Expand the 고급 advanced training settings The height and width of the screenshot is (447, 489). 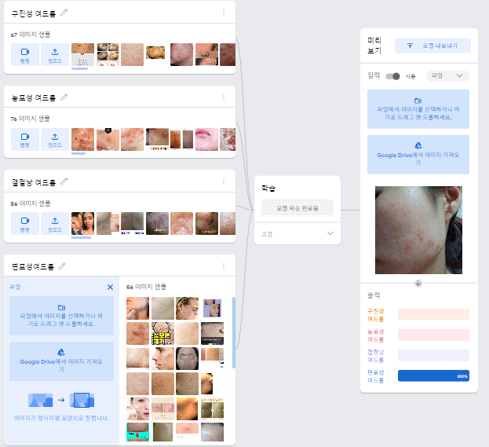(297, 234)
